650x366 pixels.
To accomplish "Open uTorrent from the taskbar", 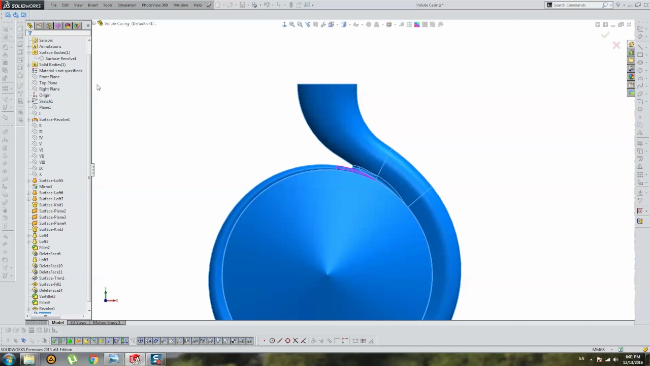I will click(x=72, y=359).
